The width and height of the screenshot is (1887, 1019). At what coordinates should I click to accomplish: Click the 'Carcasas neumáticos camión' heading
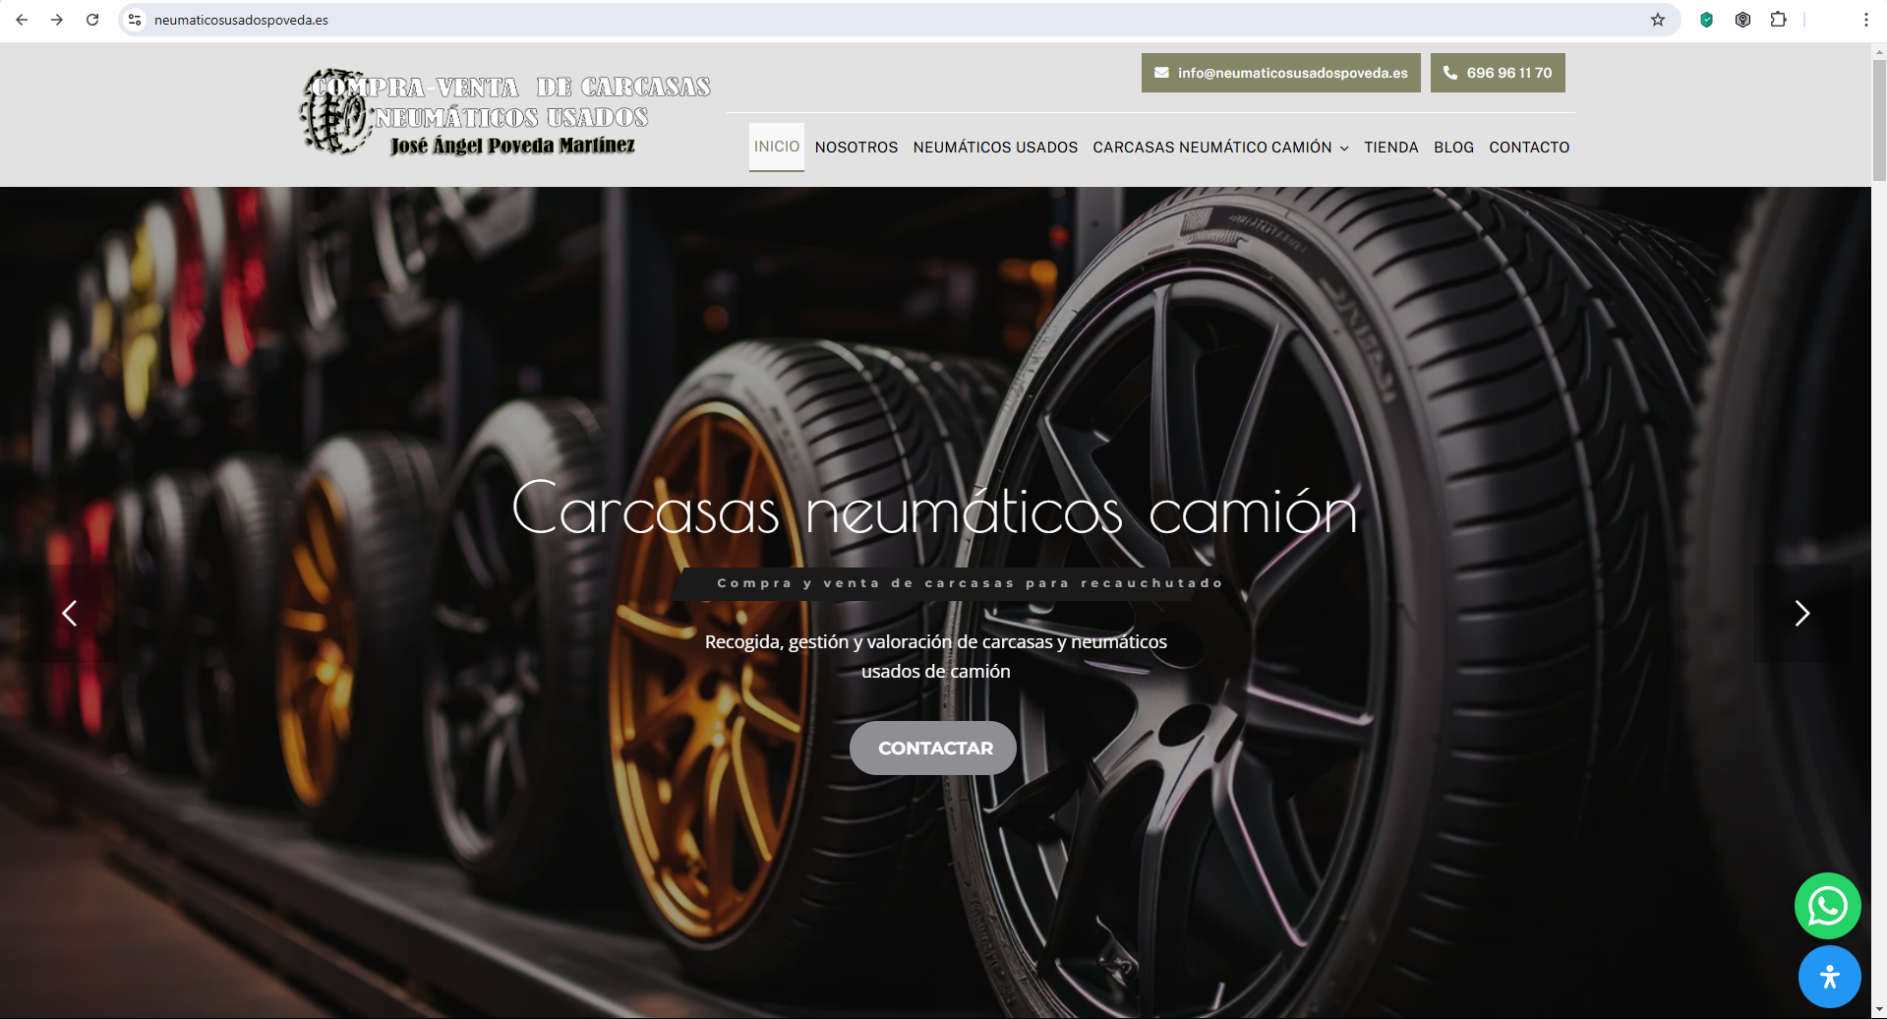[934, 510]
